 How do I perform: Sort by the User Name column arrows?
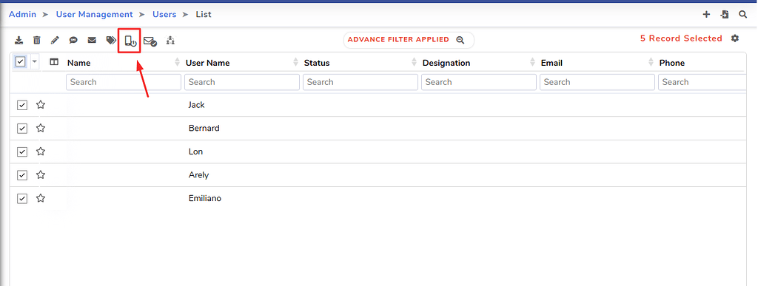click(x=295, y=62)
